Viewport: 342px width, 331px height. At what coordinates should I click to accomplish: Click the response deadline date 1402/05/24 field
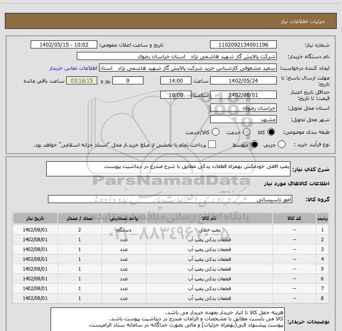[243, 80]
